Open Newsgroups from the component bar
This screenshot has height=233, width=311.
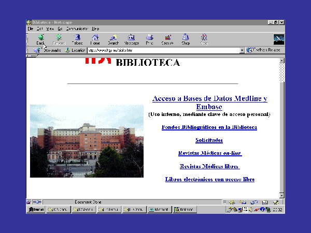point(254,202)
